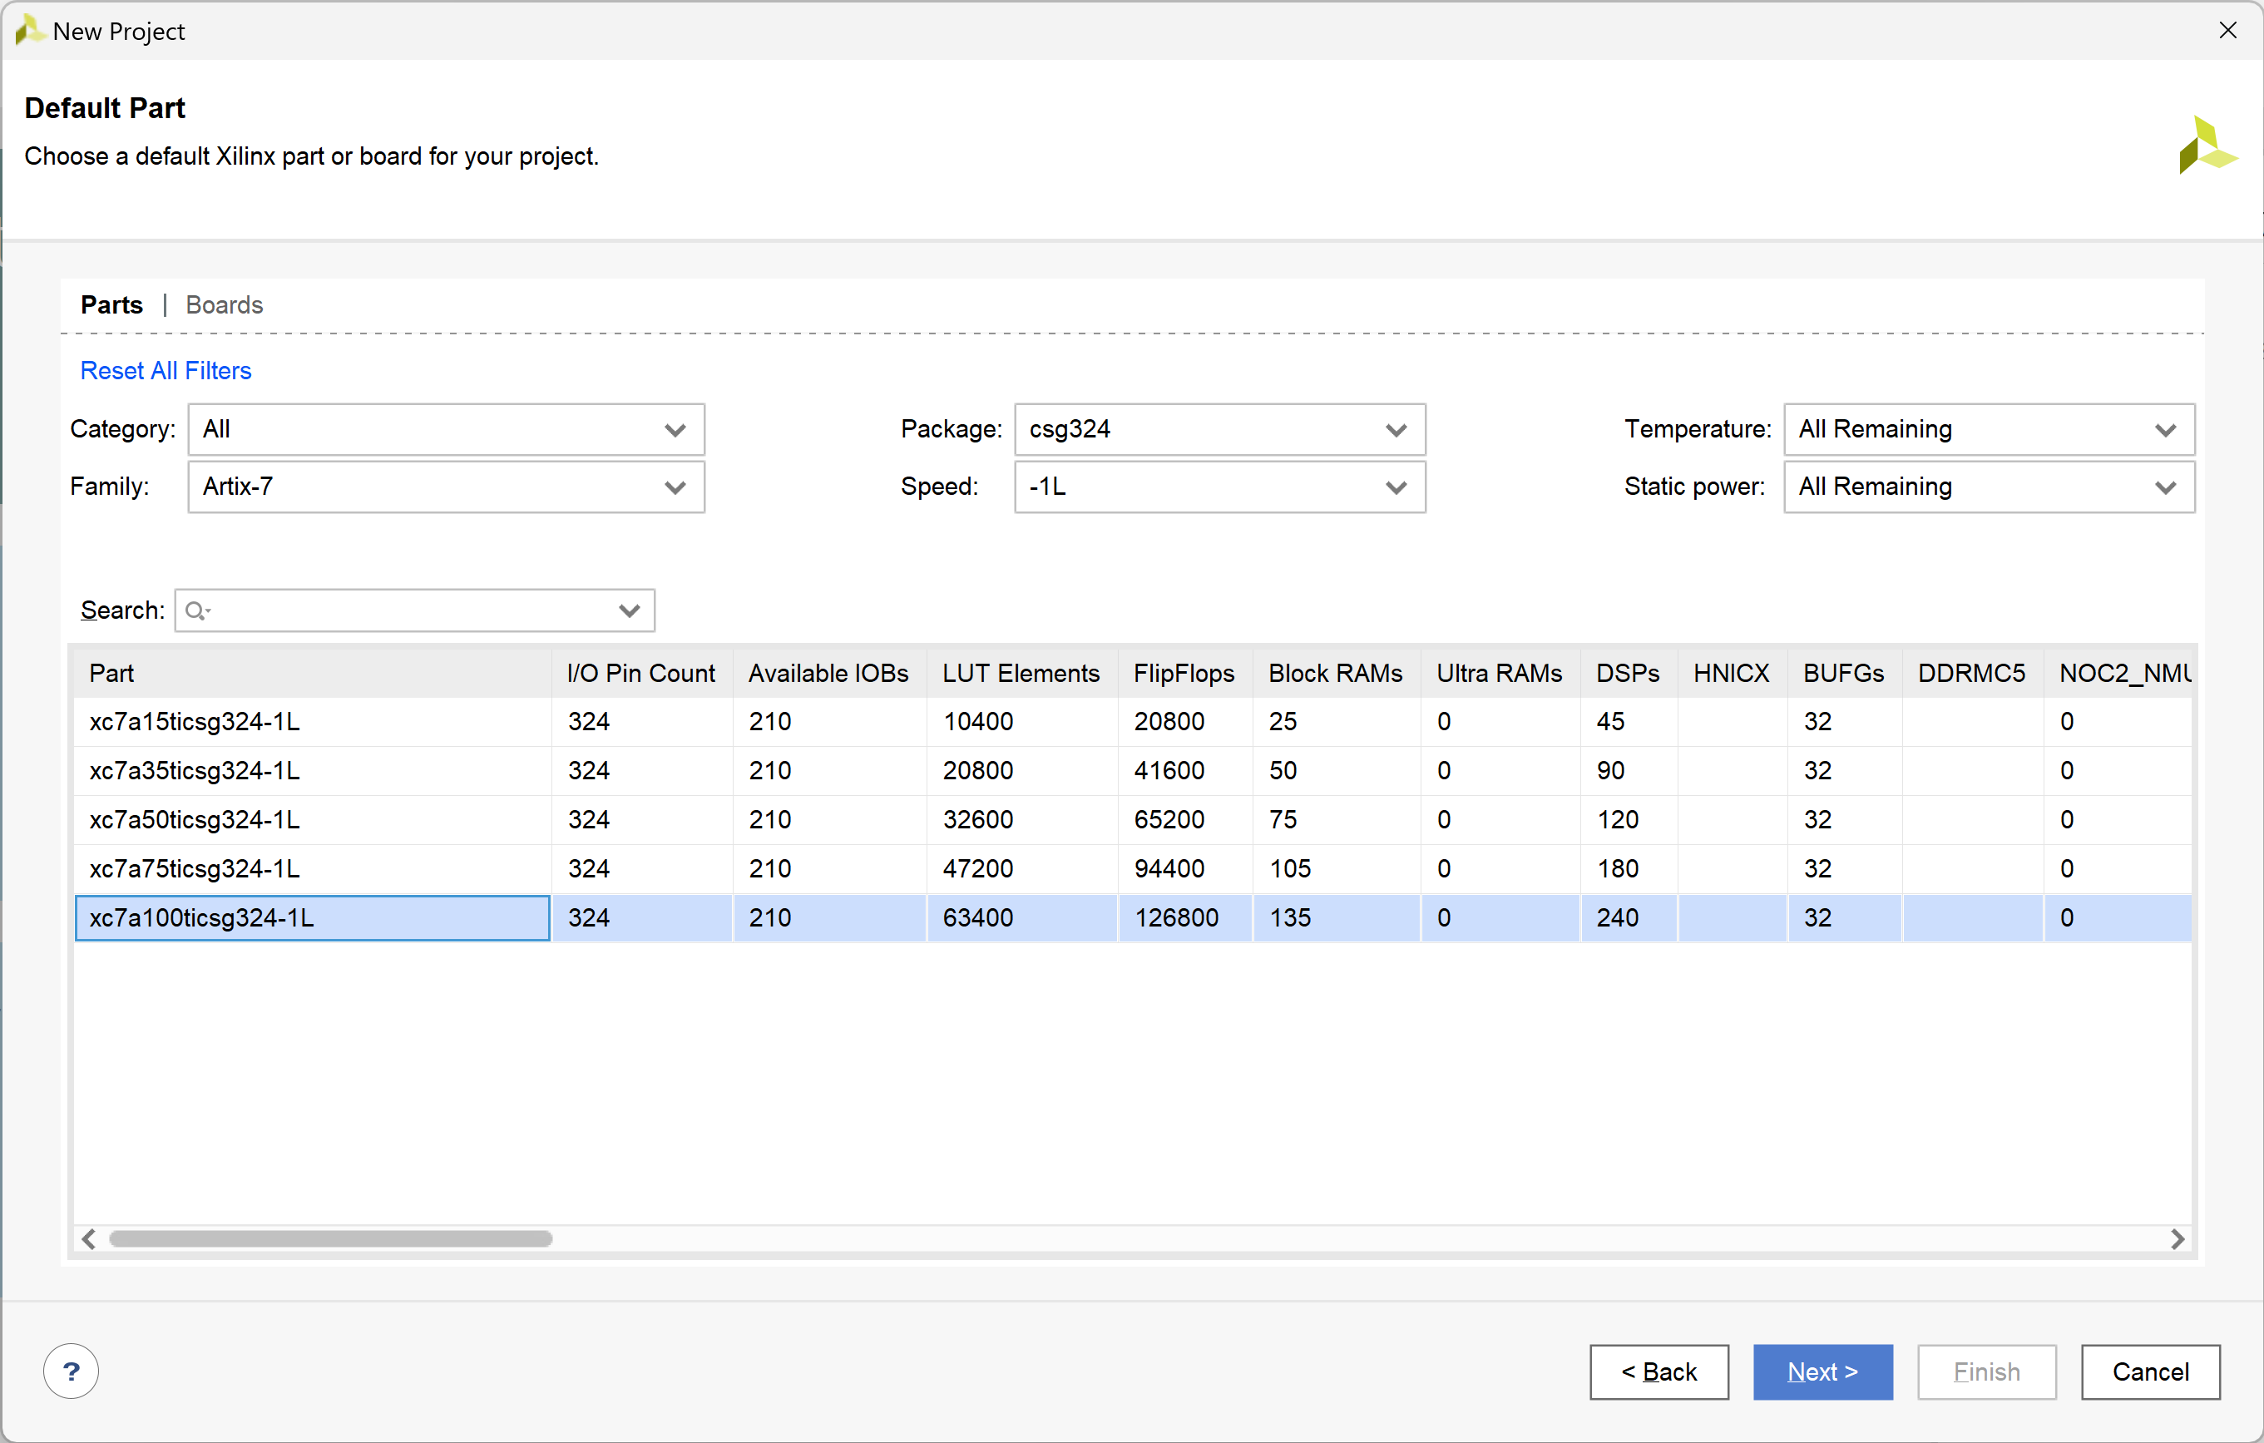
Task: Close the New Project dialog
Action: 2227,30
